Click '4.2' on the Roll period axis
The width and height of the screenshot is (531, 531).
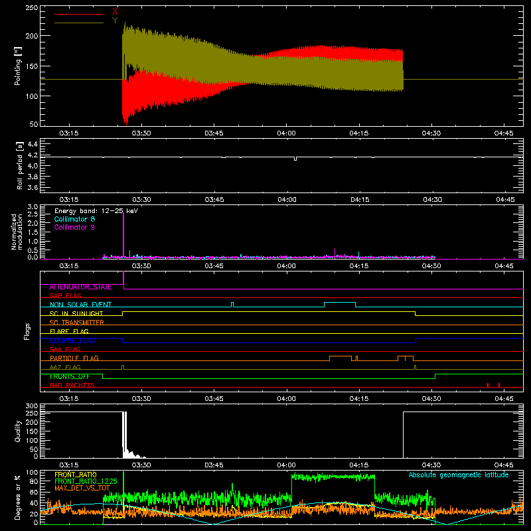[x=33, y=155]
